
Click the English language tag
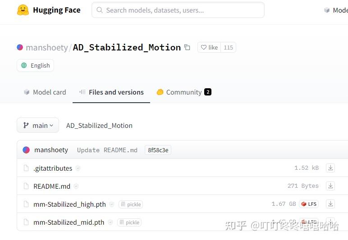(x=35, y=65)
